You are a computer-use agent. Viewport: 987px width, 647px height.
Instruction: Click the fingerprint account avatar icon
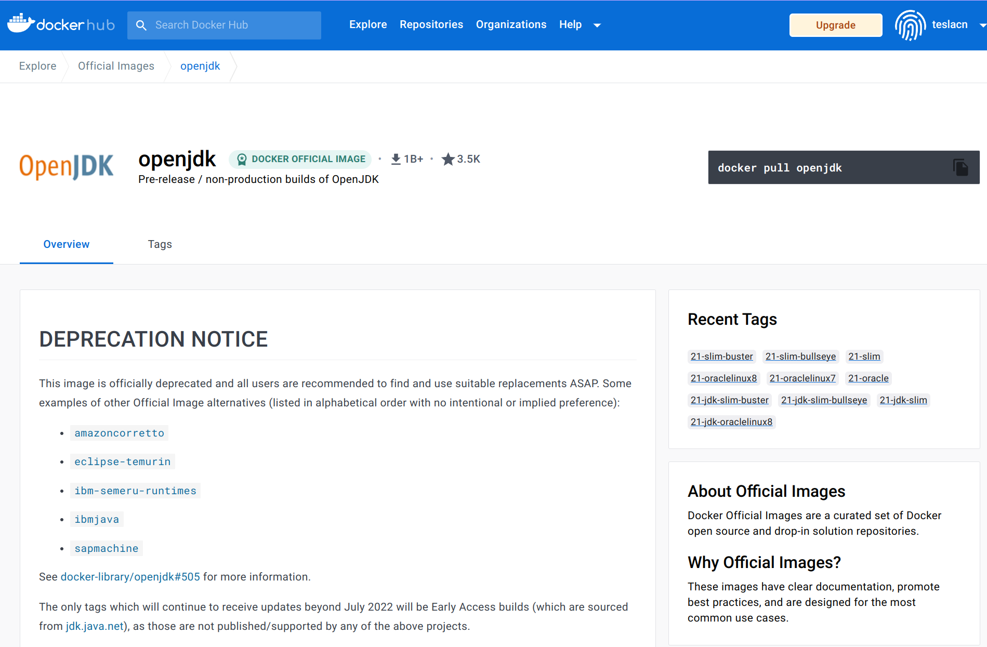[910, 24]
